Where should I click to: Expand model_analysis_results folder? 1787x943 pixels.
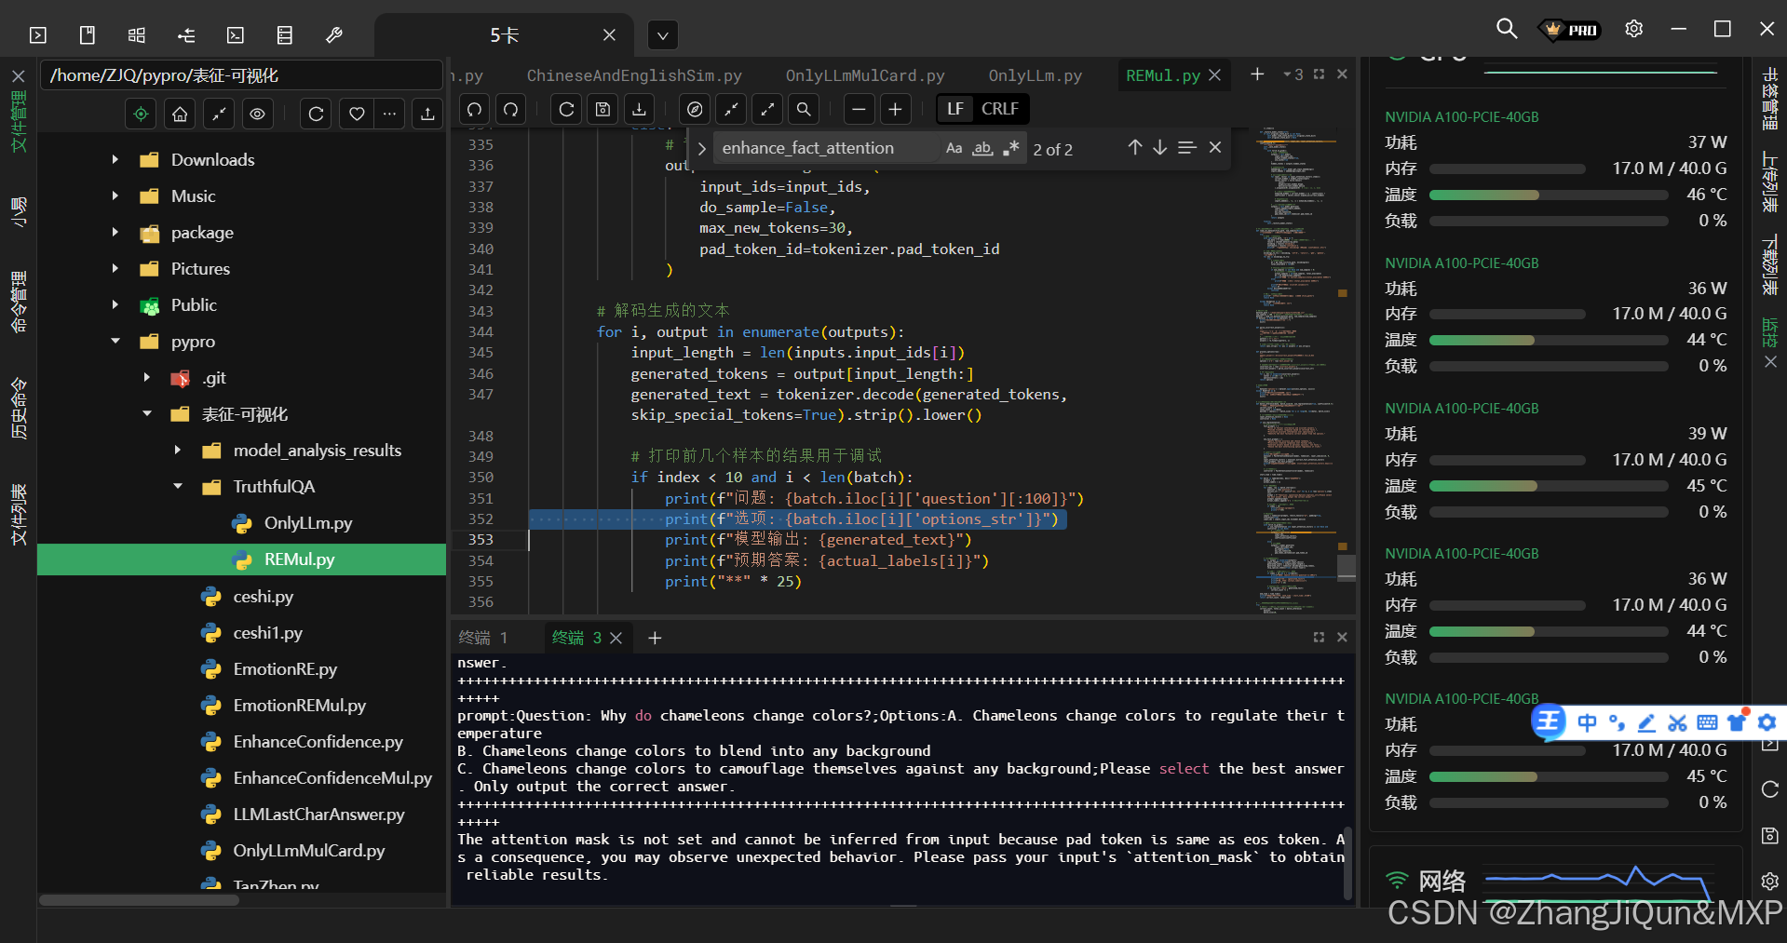(x=178, y=451)
